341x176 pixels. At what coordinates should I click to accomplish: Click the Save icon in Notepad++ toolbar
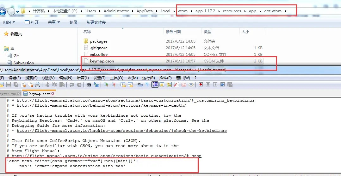tap(9, 85)
